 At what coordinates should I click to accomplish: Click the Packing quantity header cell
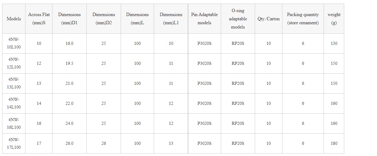[303, 19]
